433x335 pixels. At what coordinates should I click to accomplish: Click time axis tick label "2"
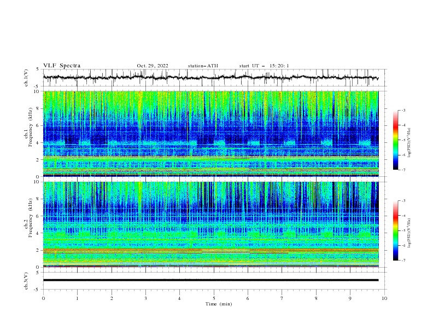click(x=112, y=298)
